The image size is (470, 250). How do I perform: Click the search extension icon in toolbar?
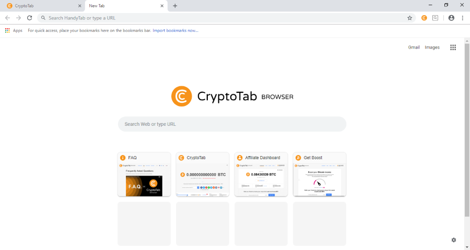pyautogui.click(x=435, y=18)
